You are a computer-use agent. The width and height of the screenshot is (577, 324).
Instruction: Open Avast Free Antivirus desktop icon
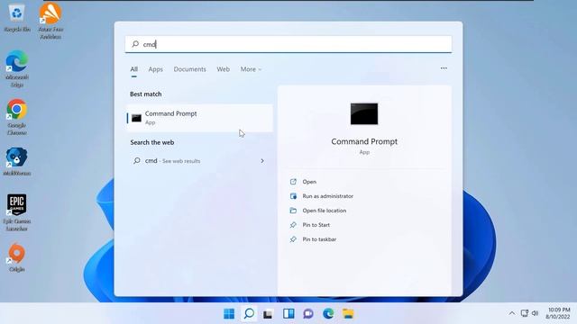point(50,21)
